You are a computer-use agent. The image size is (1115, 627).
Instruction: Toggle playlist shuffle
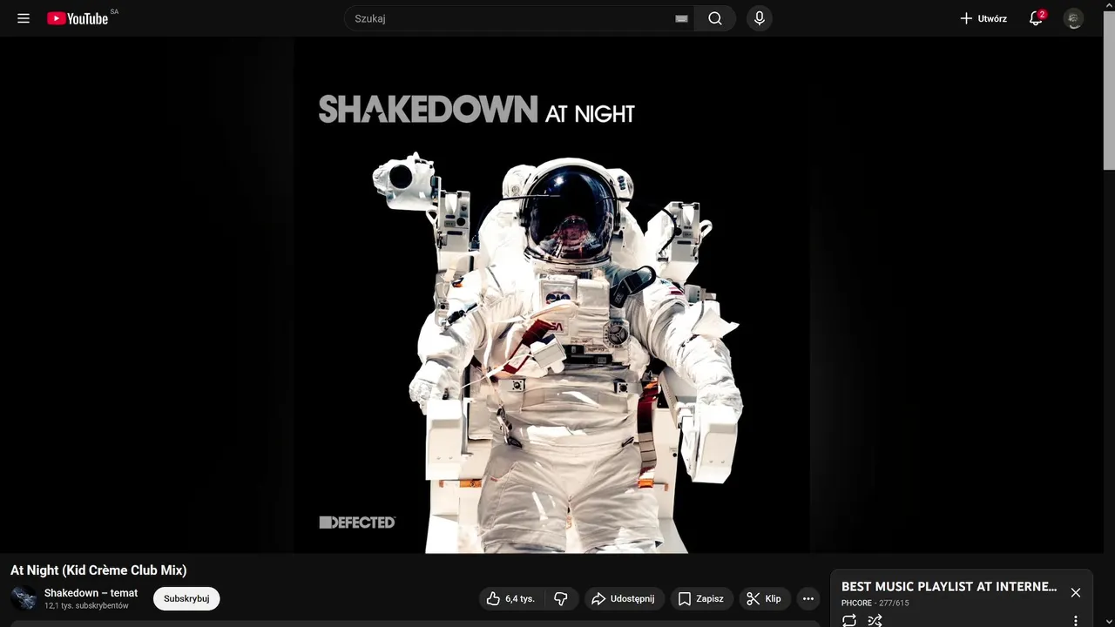coord(875,620)
